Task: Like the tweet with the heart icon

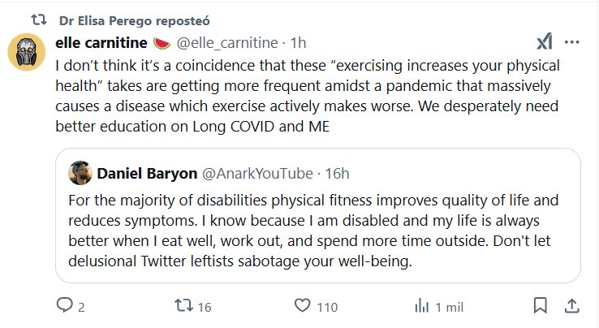Action: click(302, 306)
